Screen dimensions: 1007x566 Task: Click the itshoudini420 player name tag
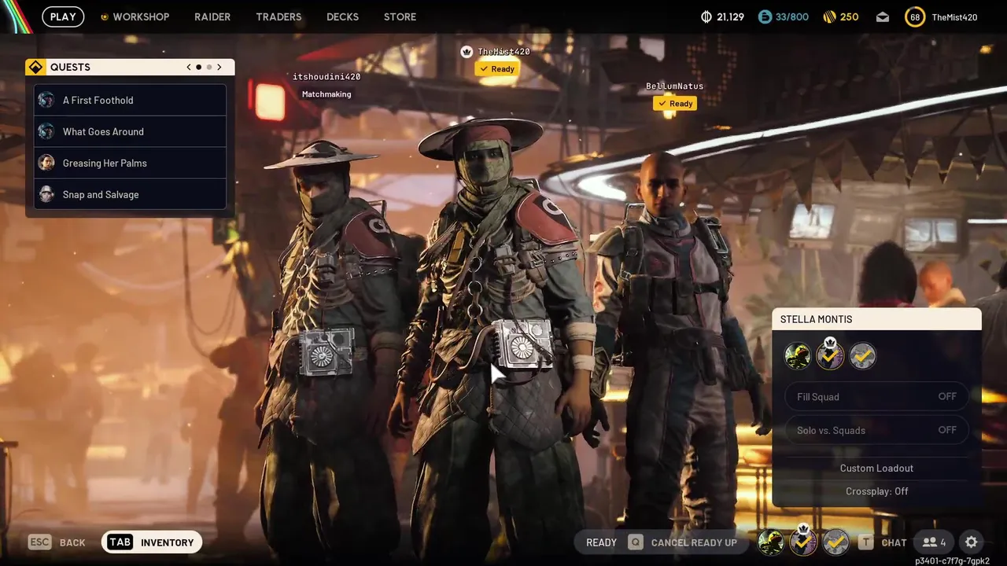pos(326,77)
